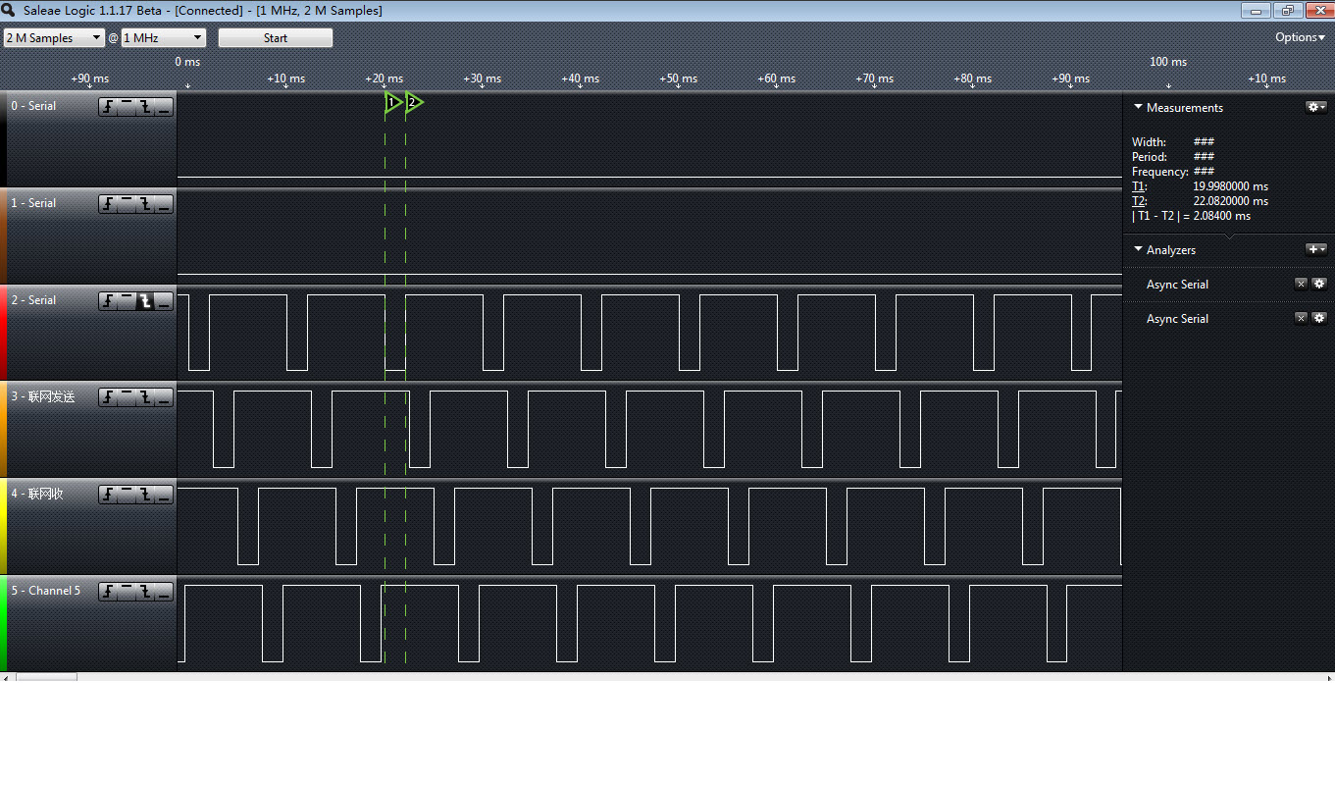
Task: Rename the 3 - 联网发送 channel label
Action: (x=42, y=397)
